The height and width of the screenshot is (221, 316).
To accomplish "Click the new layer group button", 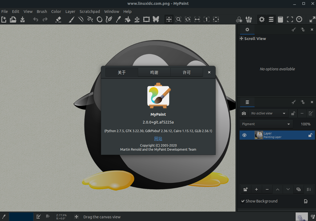I will pyautogui.click(x=245, y=189).
